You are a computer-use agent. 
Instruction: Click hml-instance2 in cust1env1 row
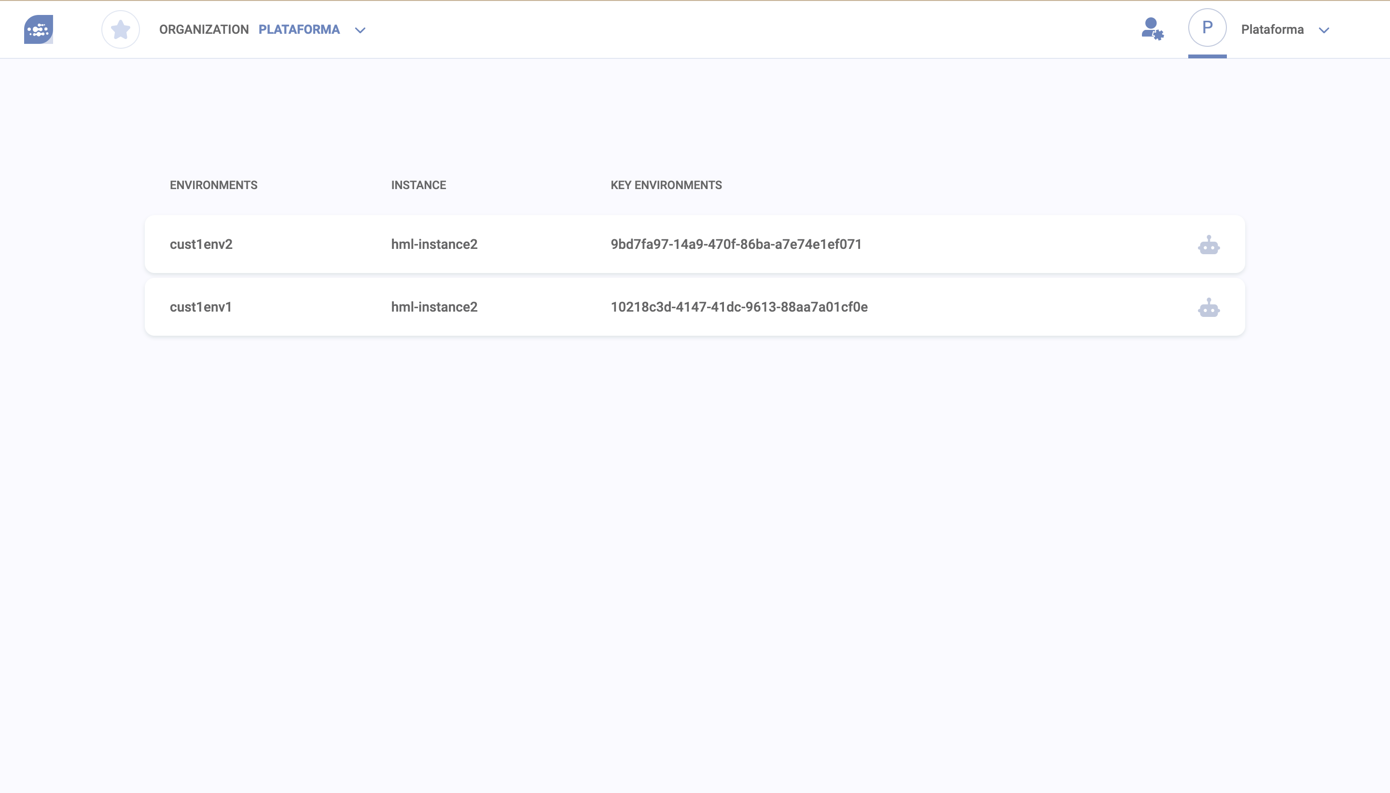(434, 307)
